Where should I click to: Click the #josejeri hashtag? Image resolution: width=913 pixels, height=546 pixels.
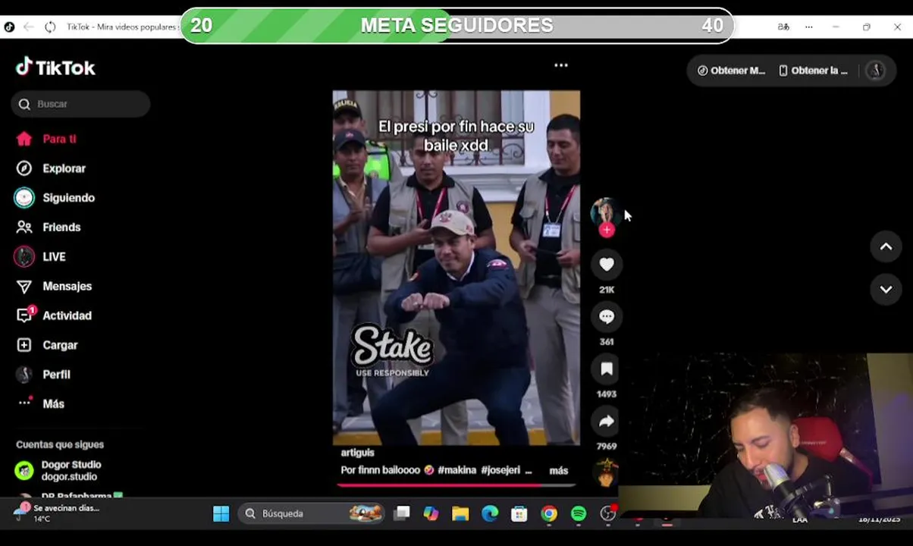pyautogui.click(x=500, y=470)
